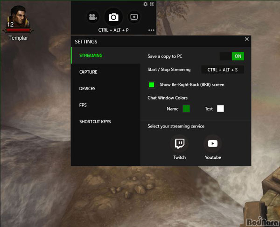The height and width of the screenshot is (227, 280).
Task: Uncheck Show Be-Right-Back (BRB) screen checkbox
Action: [151, 85]
